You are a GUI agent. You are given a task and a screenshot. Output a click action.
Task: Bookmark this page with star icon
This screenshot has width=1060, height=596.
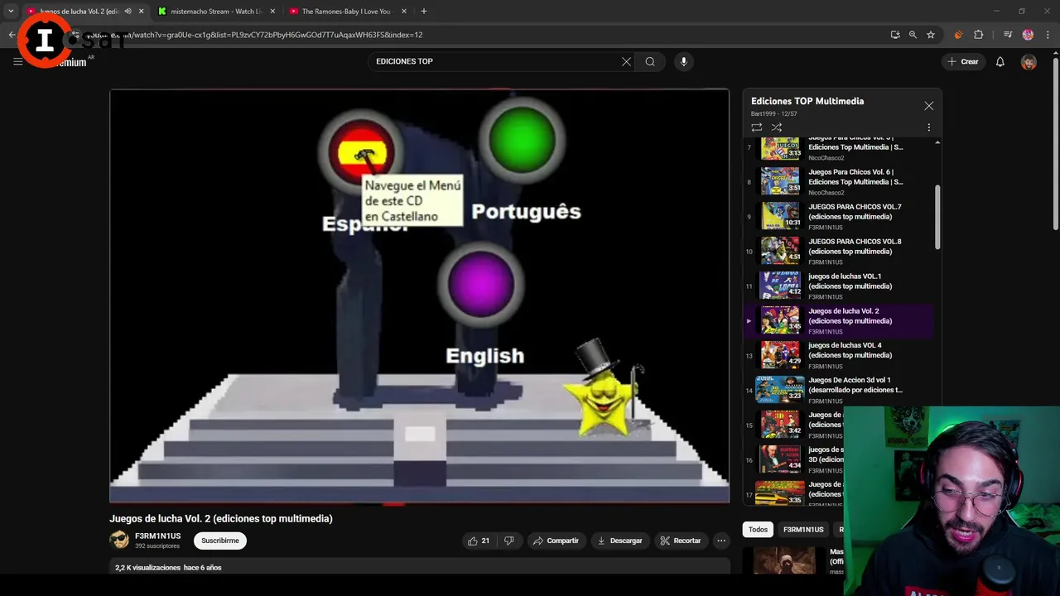pyautogui.click(x=931, y=35)
